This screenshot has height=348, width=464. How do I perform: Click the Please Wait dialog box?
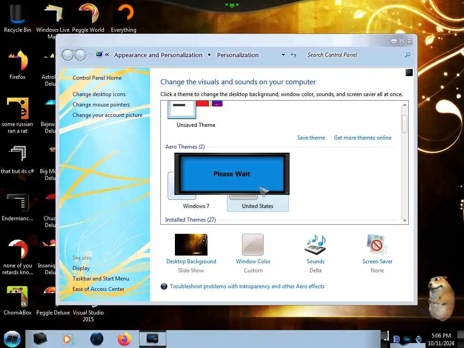[x=232, y=174]
